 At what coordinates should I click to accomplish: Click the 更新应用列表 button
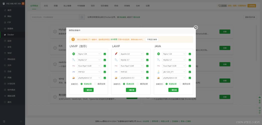point(250,17)
